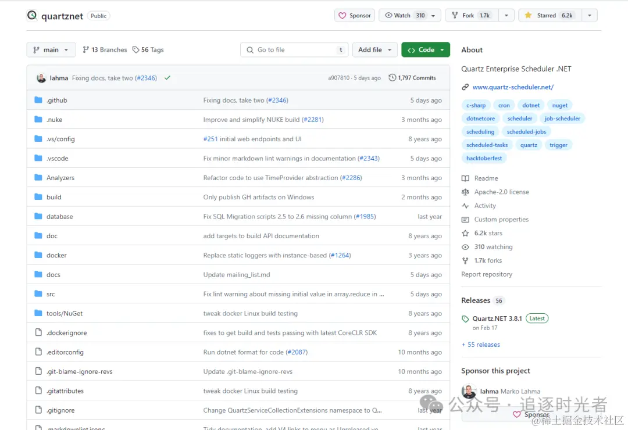Open the .gitattributes file

[x=65, y=390]
